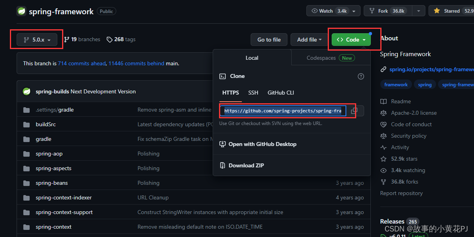The height and width of the screenshot is (237, 474).
Task: Click the folder icon beside buildSrc
Action: (26, 124)
